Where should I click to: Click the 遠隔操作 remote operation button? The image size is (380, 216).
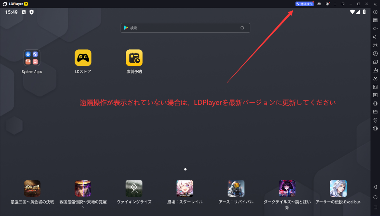click(304, 4)
